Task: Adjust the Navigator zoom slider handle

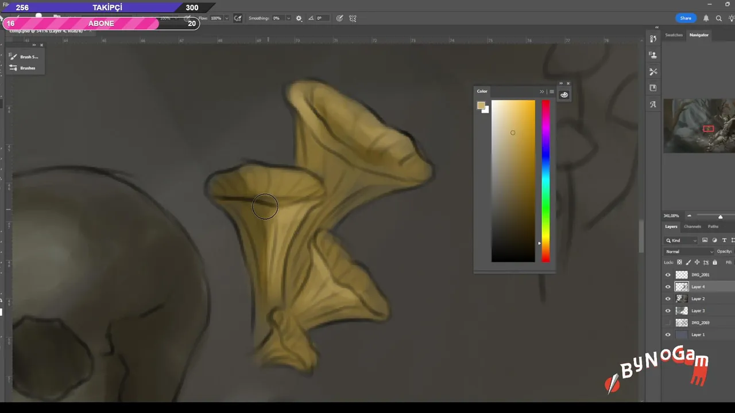Action: [720, 216]
